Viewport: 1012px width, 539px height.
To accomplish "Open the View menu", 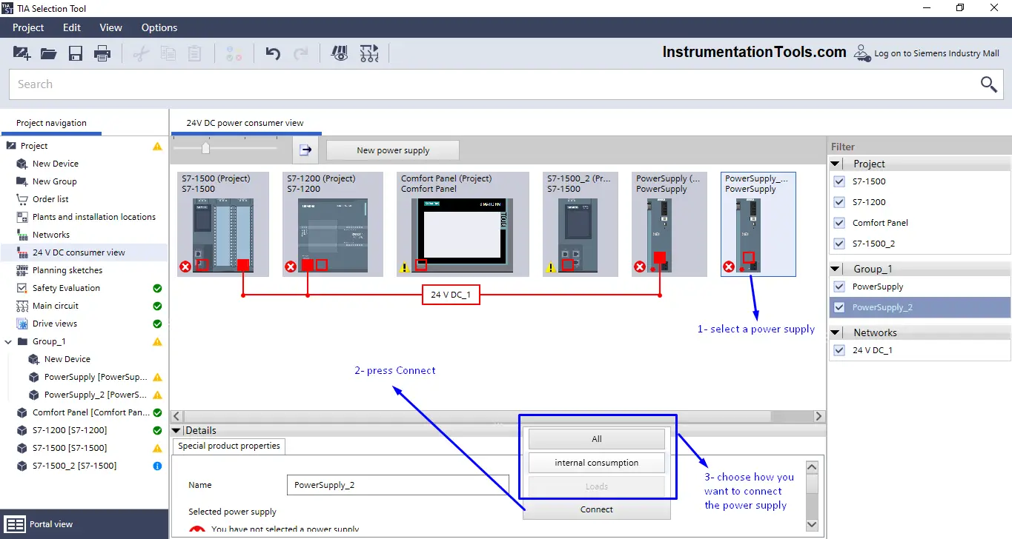I will pos(110,27).
